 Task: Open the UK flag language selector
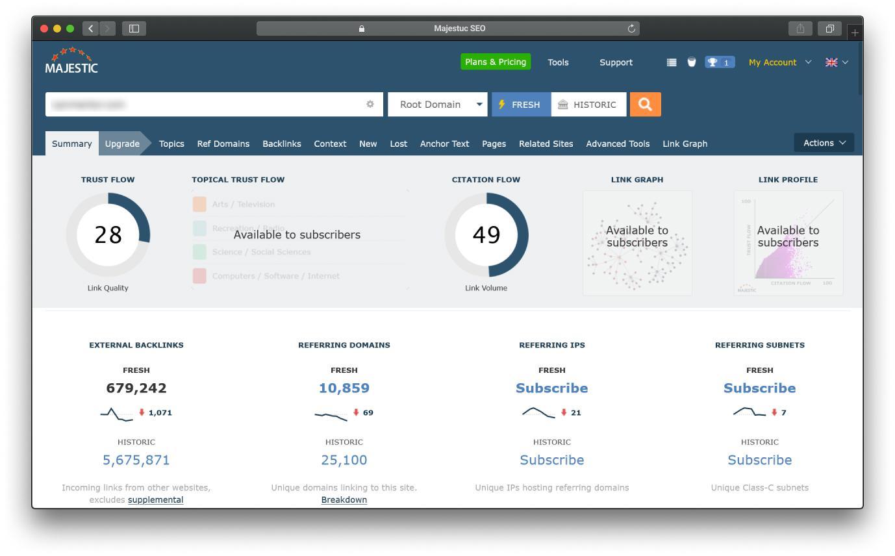pyautogui.click(x=837, y=62)
